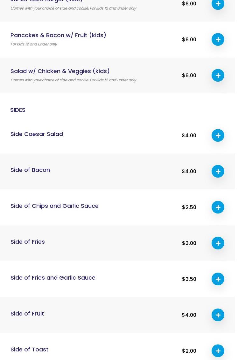Select the Side of Fries name
Image resolution: width=245 pixels, height=360 pixels.
(28, 242)
